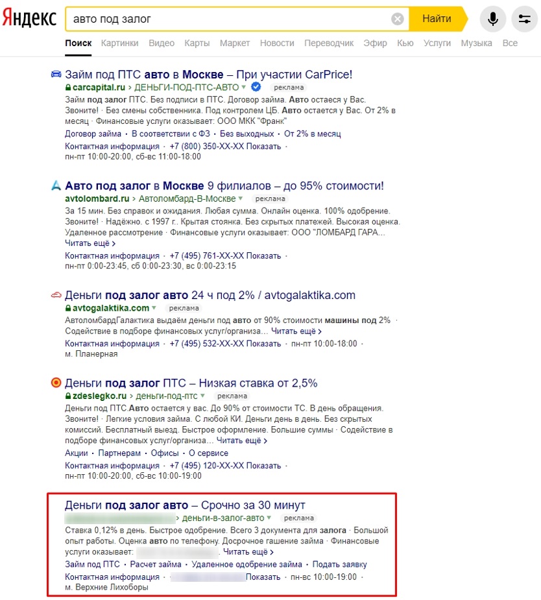Expand dropdown arrow after 'деньги-в-залог-авто'
The width and height of the screenshot is (541, 600).
[x=269, y=518]
